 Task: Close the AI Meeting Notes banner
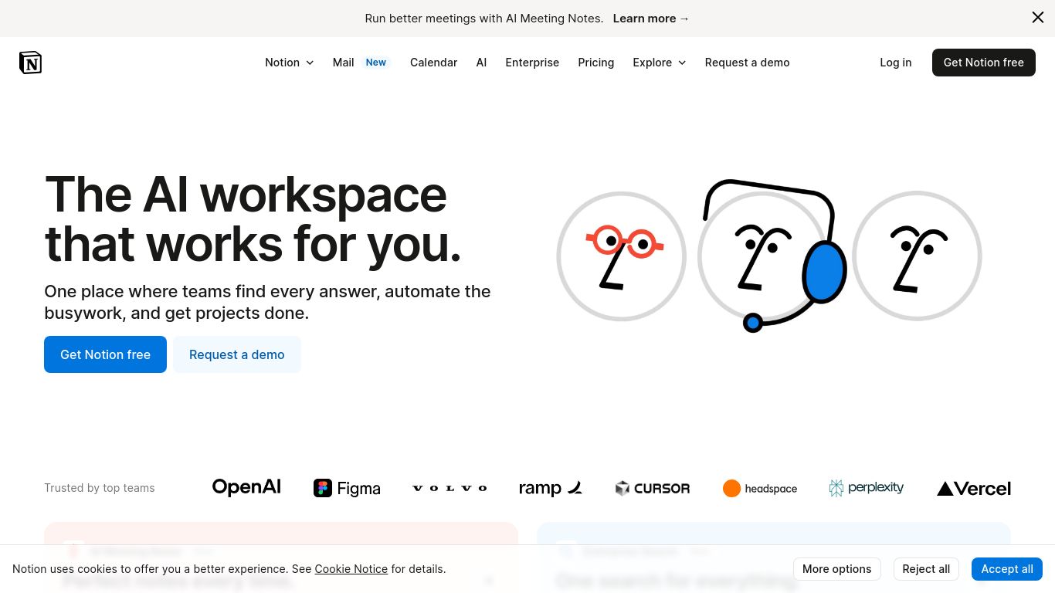[x=1038, y=18]
